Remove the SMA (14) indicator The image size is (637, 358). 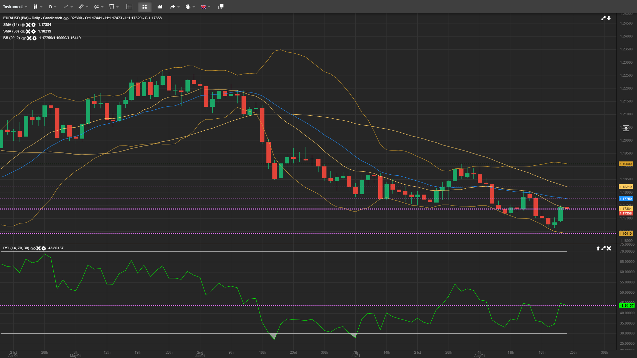(x=28, y=25)
